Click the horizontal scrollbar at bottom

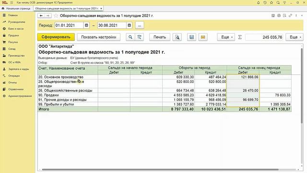pos(160,170)
